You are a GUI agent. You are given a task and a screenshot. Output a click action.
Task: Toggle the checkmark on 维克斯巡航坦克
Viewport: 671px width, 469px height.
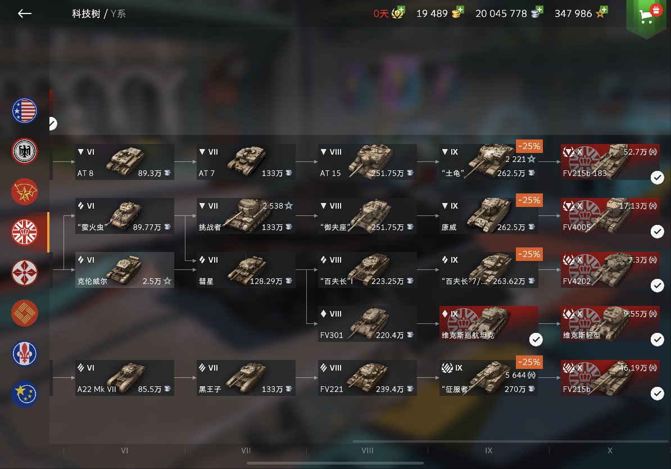coord(536,339)
